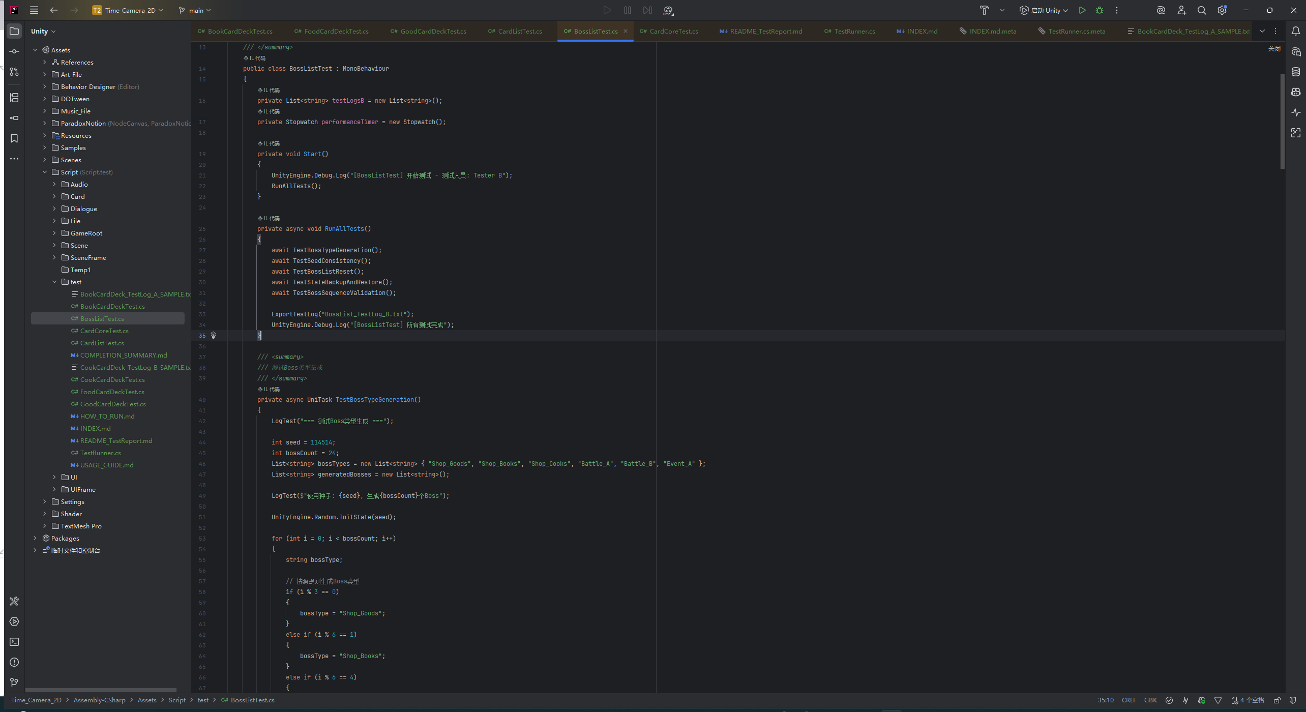This screenshot has width=1306, height=712.
Task: Open HOW_TO_RUN.md in project tree
Action: click(107, 416)
